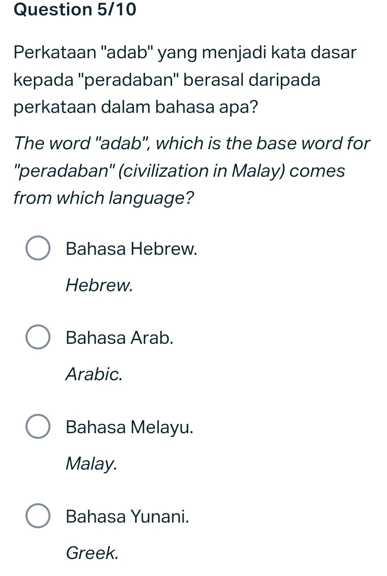The image size is (387, 576).
Task: Click the italic "Malay." translation text
Action: (x=91, y=463)
